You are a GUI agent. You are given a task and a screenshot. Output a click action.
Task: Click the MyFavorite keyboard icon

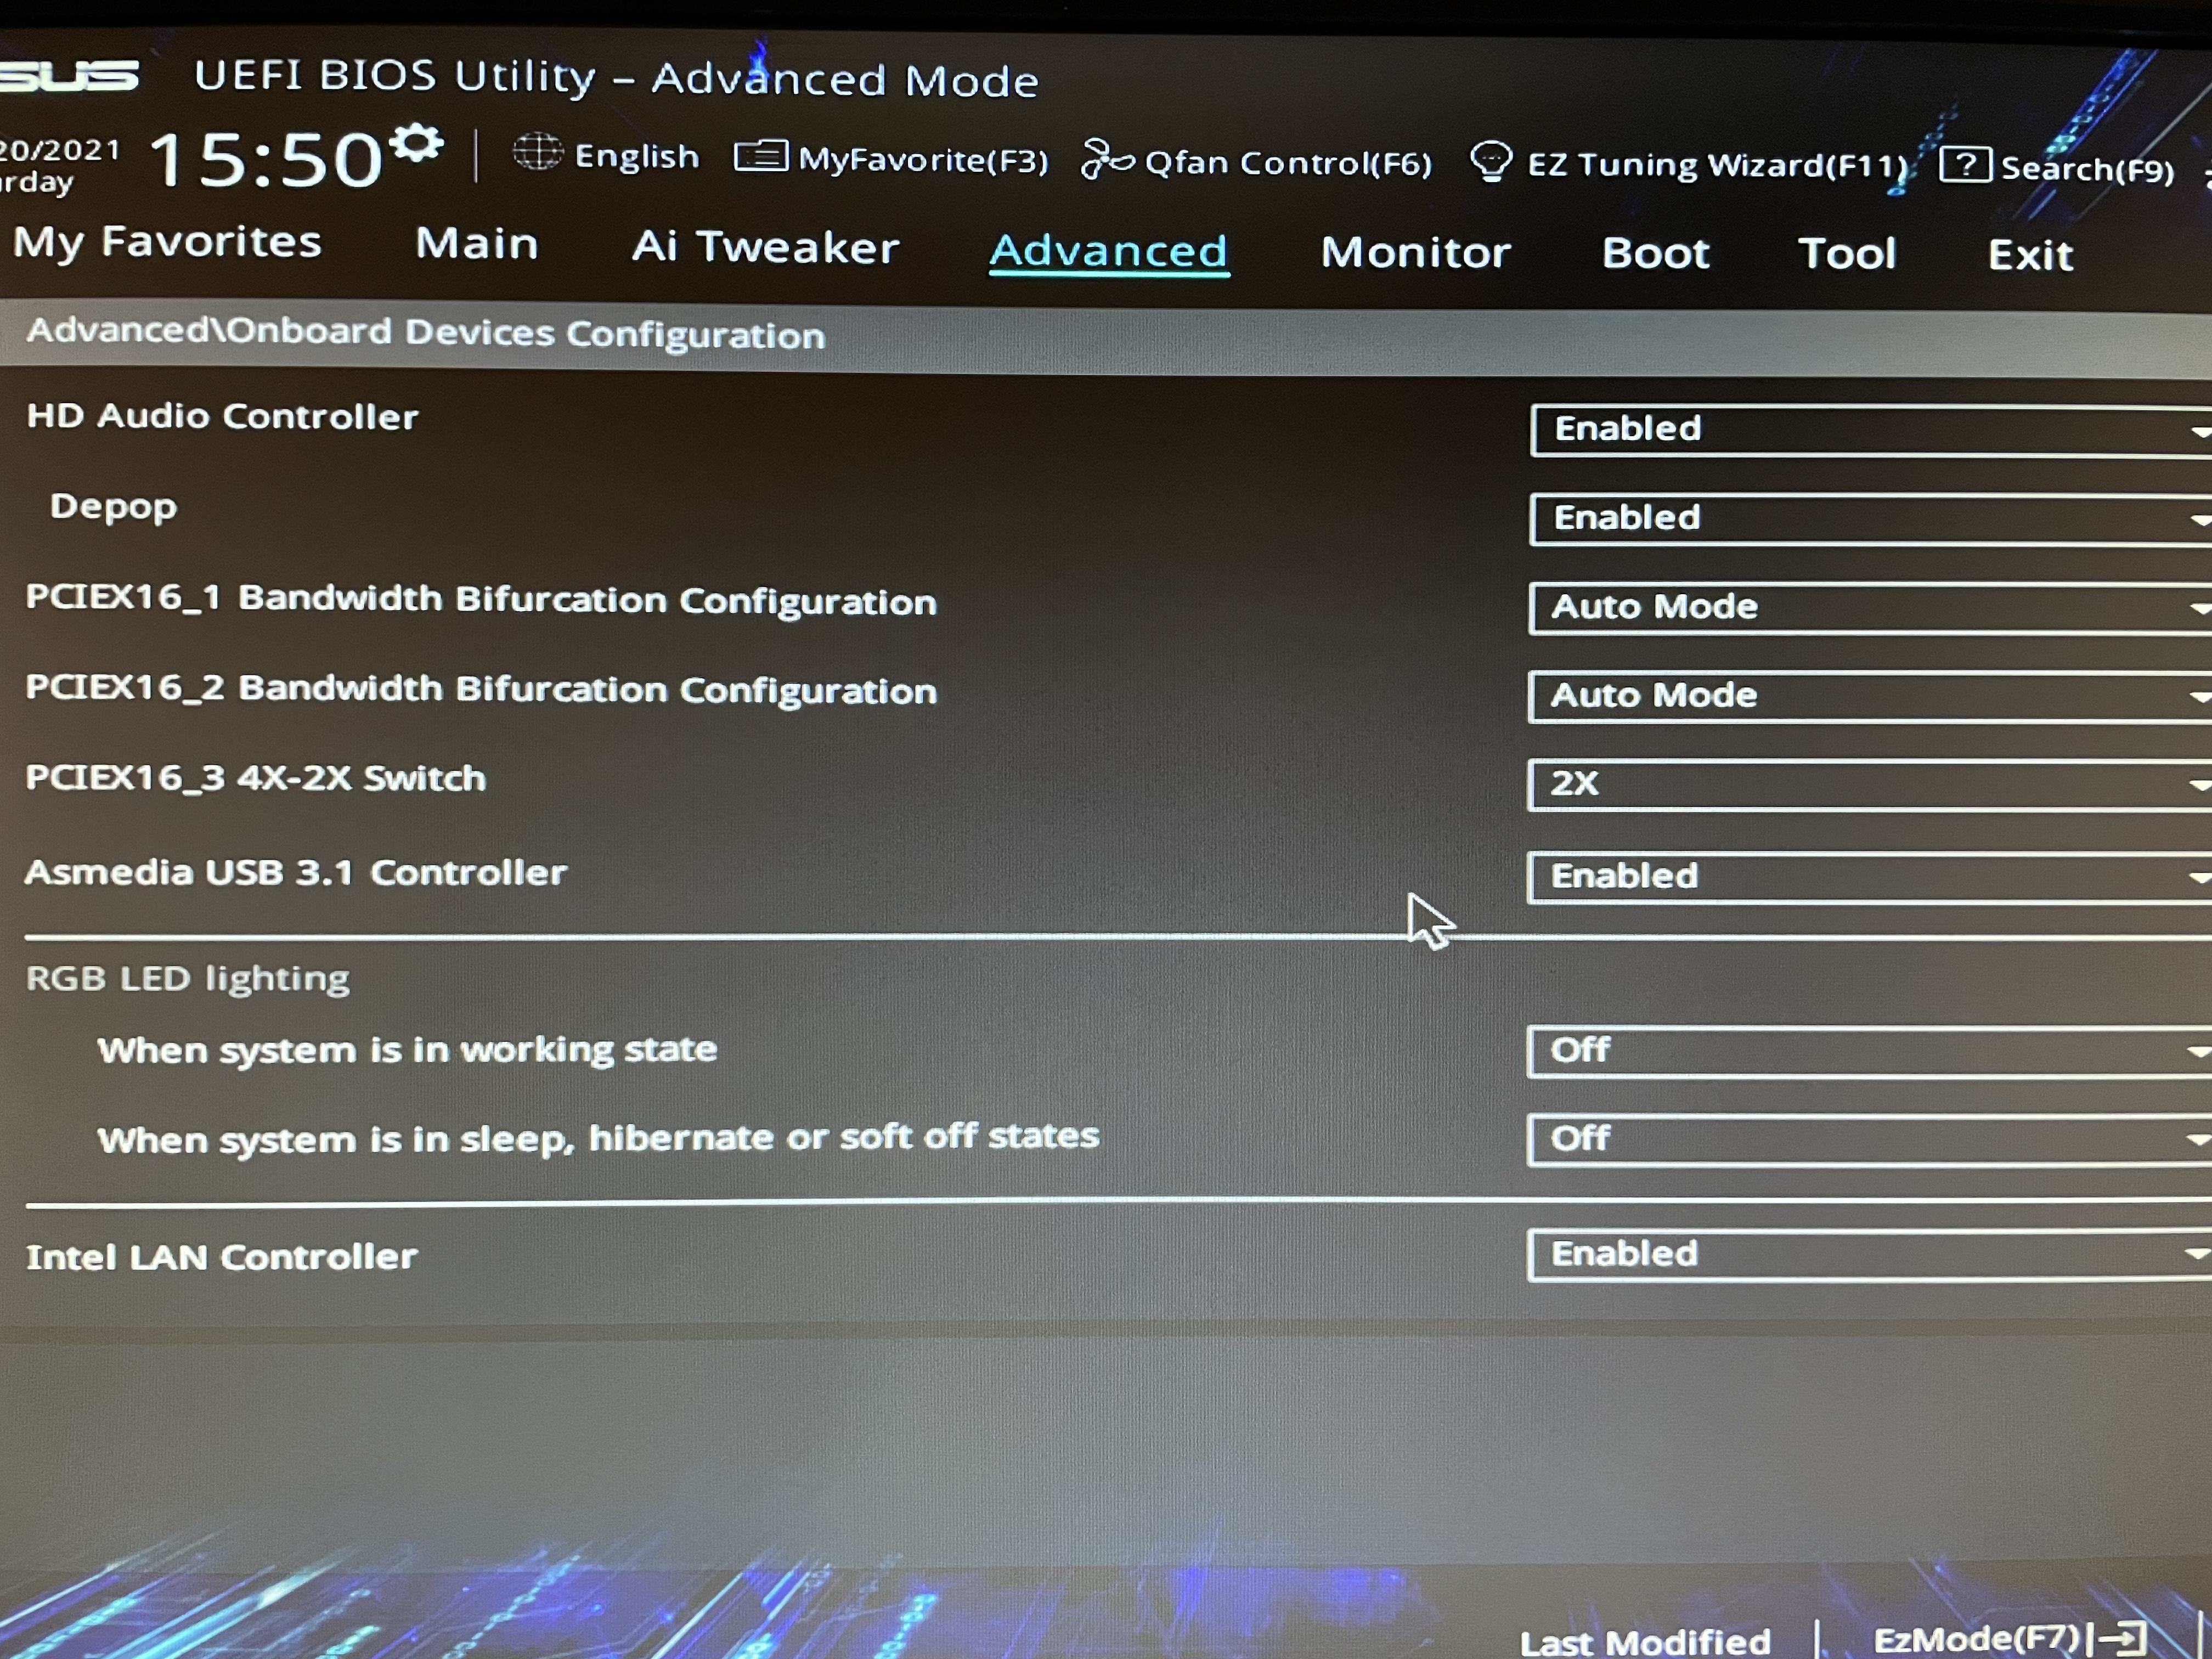760,157
